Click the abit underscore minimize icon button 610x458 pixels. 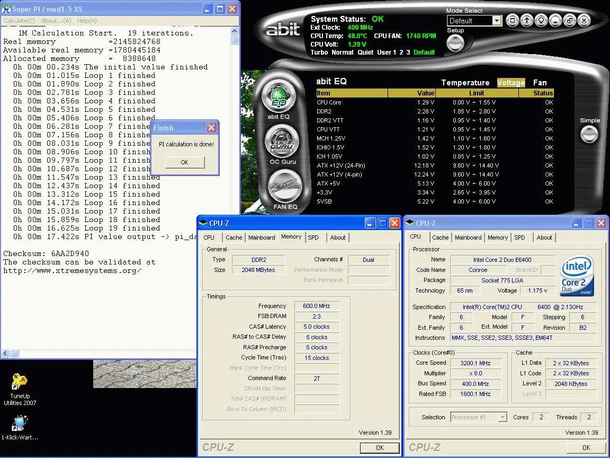[555, 20]
